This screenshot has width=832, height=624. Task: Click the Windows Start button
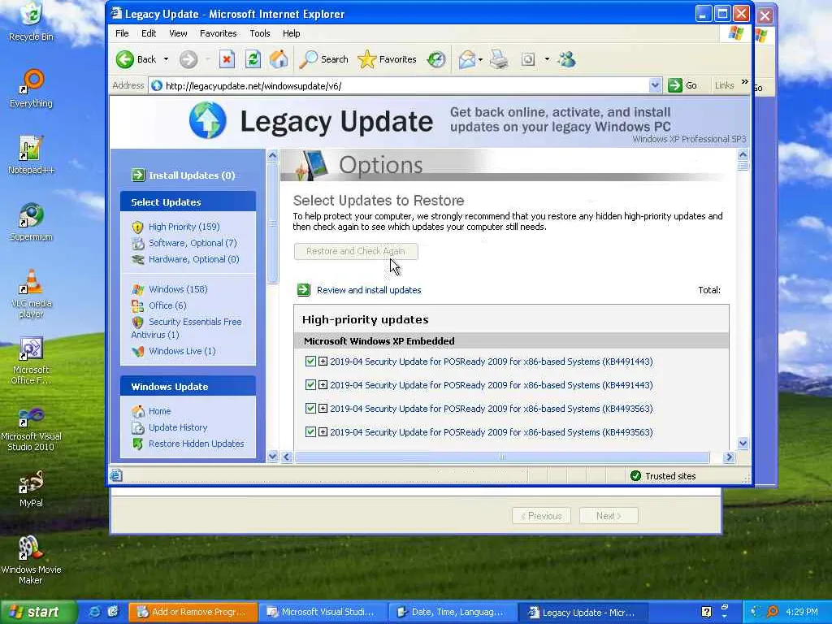[x=37, y=612]
